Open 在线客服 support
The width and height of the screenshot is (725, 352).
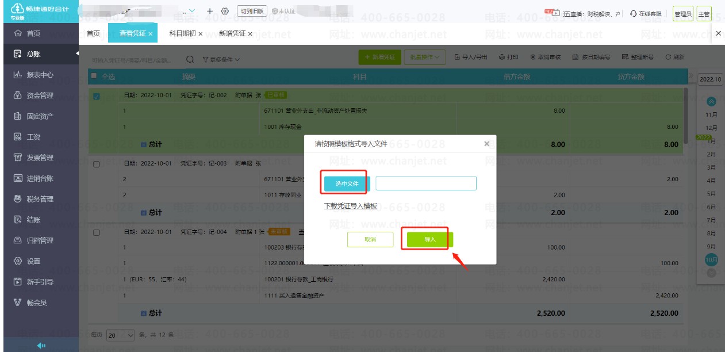(x=646, y=13)
